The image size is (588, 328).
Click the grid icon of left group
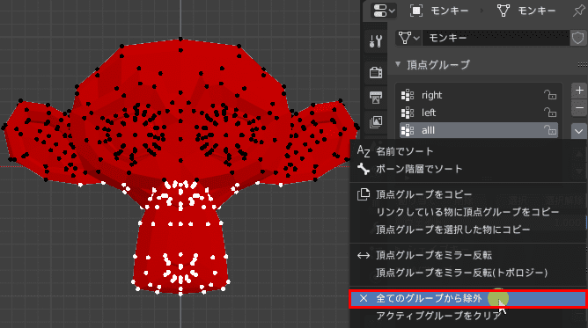coord(408,113)
